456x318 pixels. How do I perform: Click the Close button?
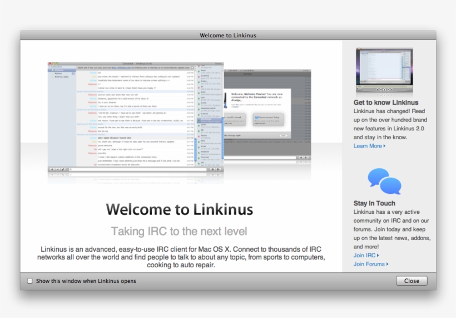(412, 281)
